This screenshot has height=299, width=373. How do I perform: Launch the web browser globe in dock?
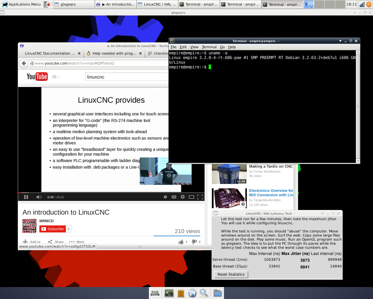(x=192, y=293)
